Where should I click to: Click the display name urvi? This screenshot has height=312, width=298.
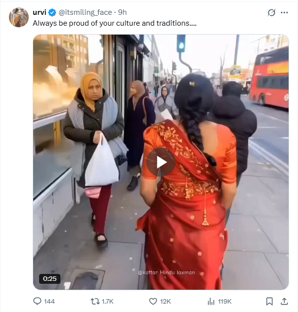[40, 12]
